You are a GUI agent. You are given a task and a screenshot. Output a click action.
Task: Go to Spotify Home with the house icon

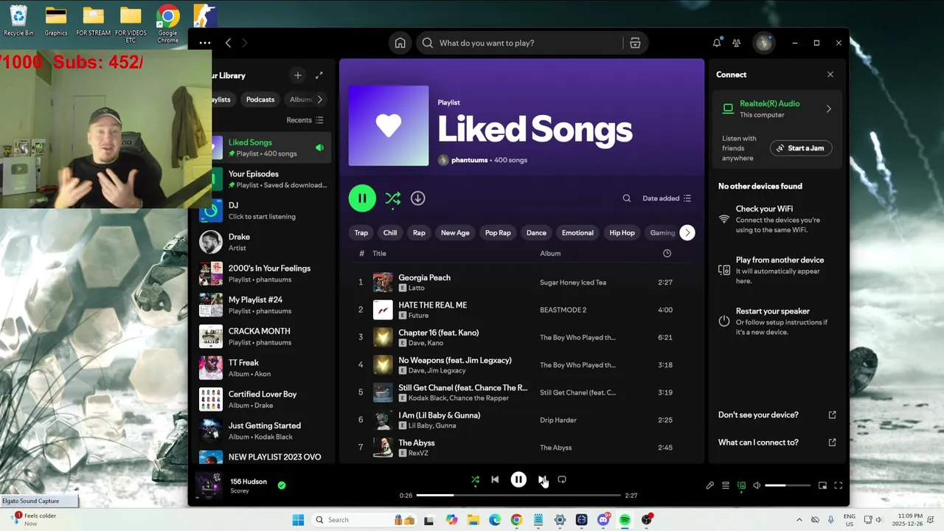pos(400,43)
